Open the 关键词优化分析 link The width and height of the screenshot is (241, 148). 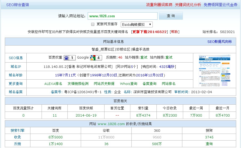pyautogui.click(x=188, y=5)
